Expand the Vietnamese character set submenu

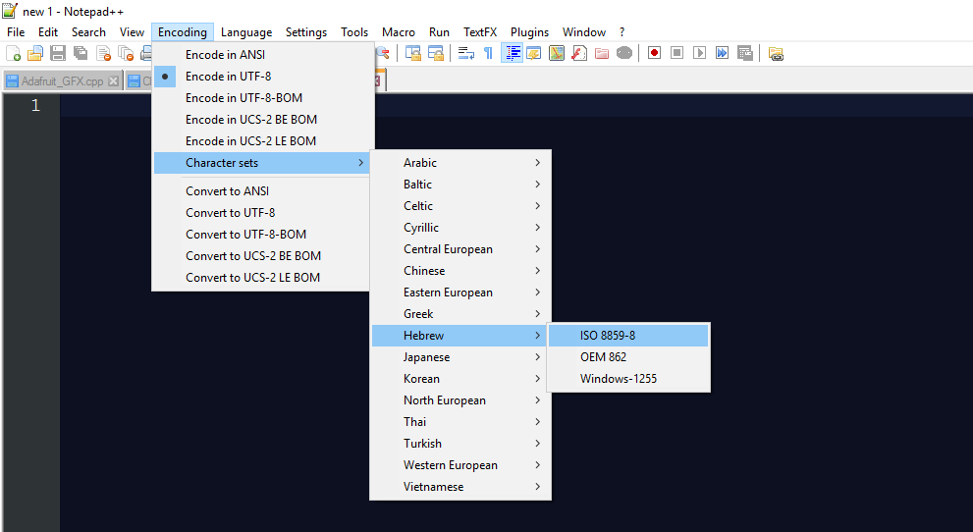point(460,487)
